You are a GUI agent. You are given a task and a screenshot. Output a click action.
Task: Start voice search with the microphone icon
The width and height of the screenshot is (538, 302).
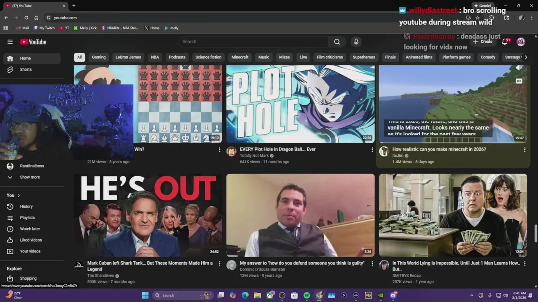coord(356,42)
